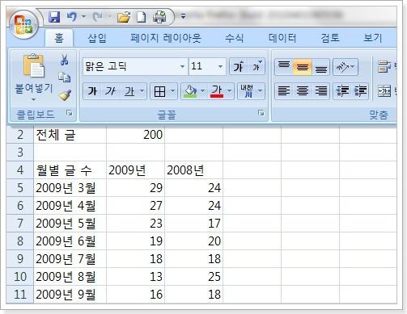The width and height of the screenshot is (407, 314).
Task: Click the print preview icon in quick access
Action: (x=159, y=17)
